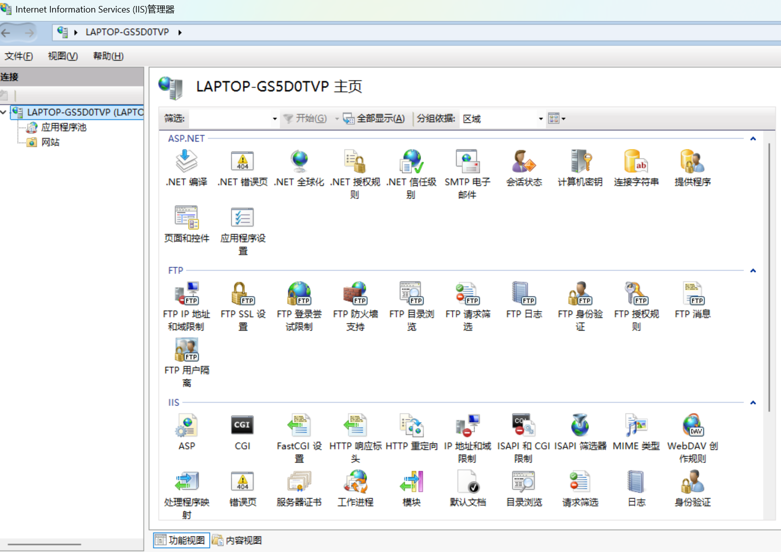The width and height of the screenshot is (781, 552).
Task: Open the 应用程序设置 feature
Action: [x=243, y=230]
